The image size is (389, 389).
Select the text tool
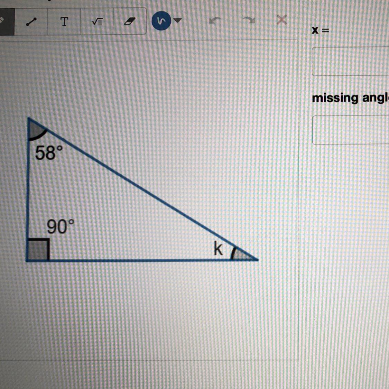pyautogui.click(x=64, y=22)
